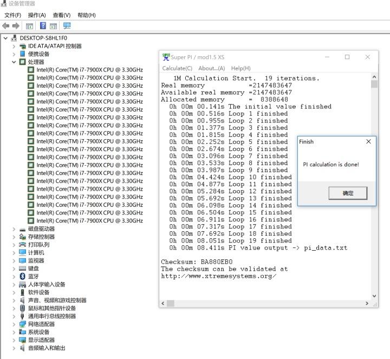Image resolution: width=390 pixels, height=359 pixels.
Task: Click the http://www.xtremesystems.org/ text
Action: 219,276
